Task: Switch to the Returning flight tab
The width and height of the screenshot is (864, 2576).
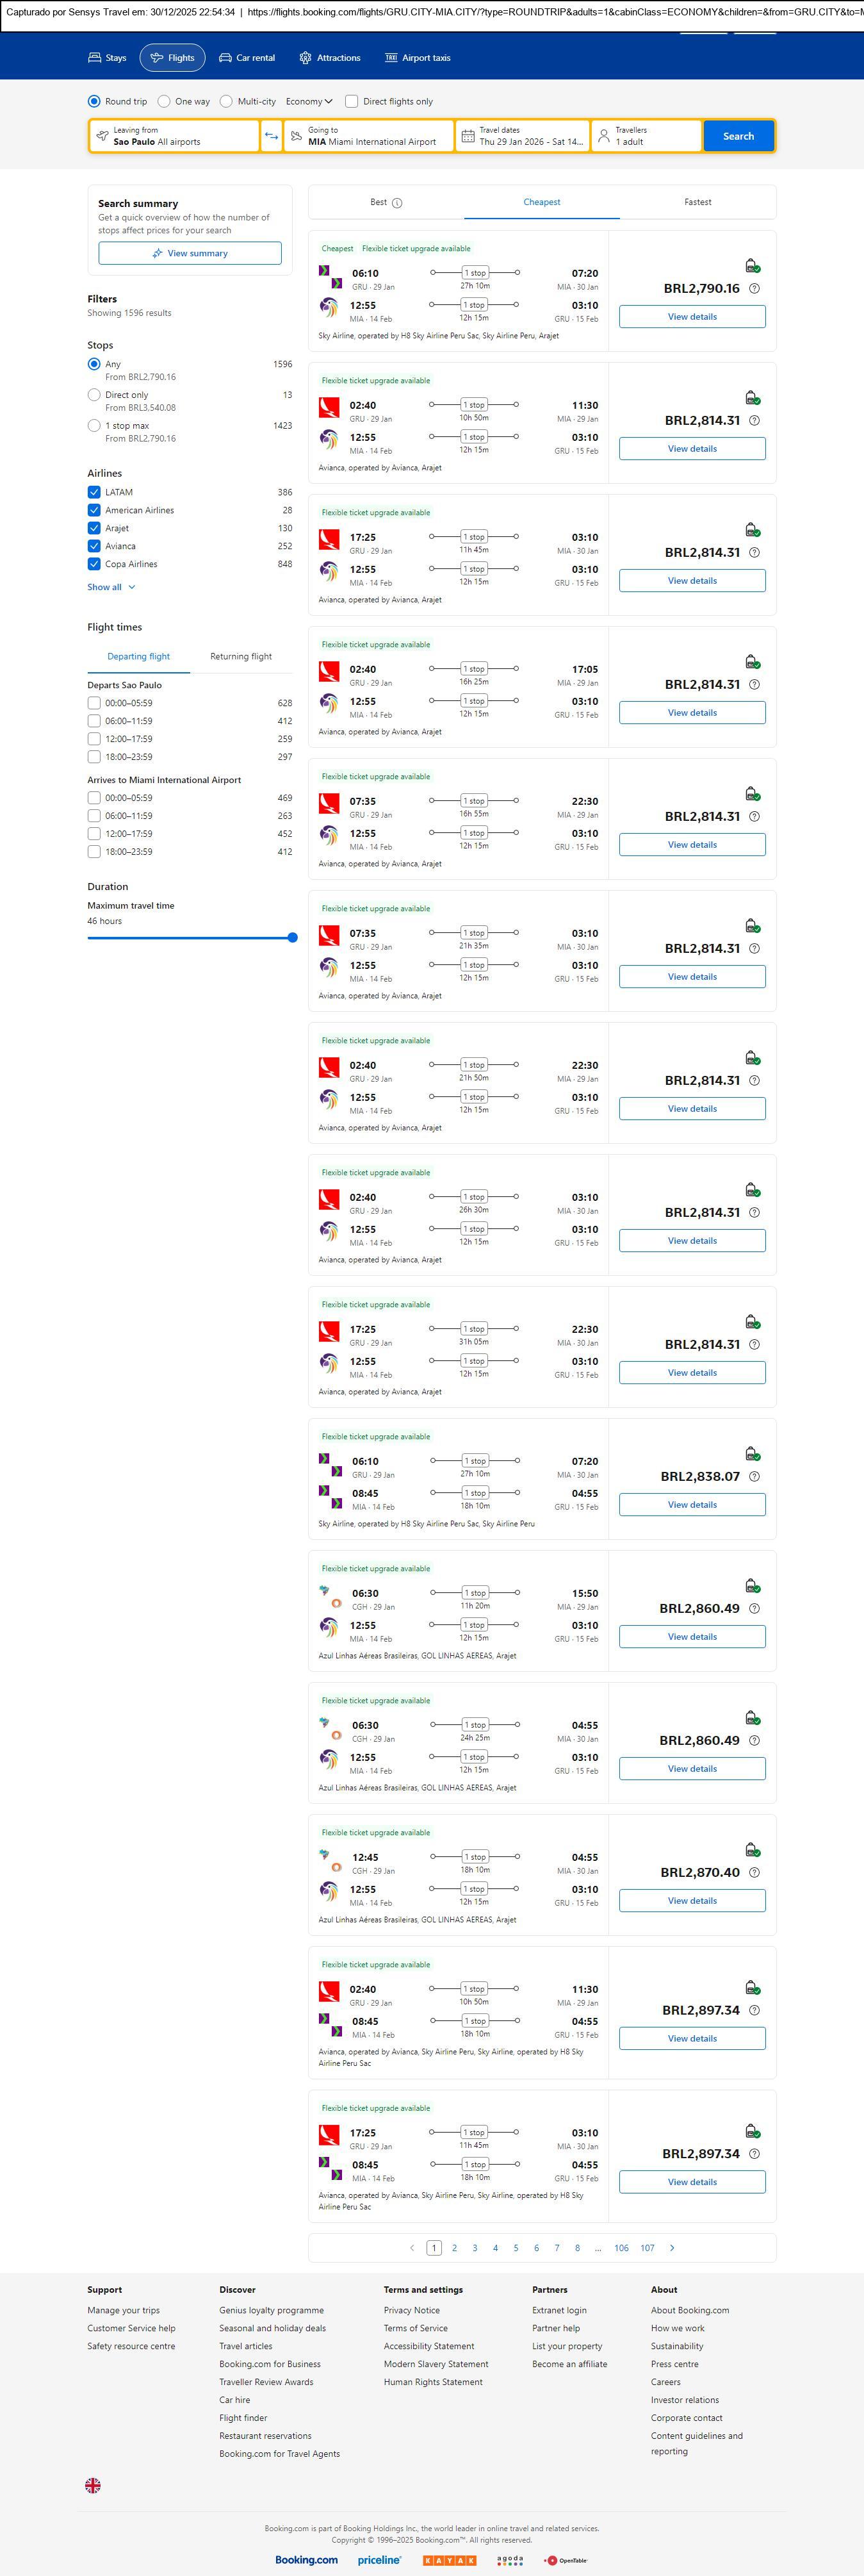Action: click(240, 657)
